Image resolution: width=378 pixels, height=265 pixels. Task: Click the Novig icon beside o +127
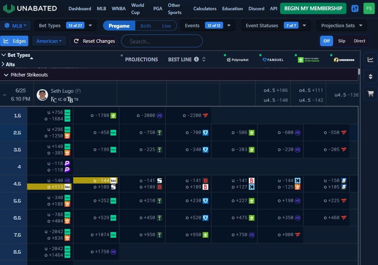pyautogui.click(x=251, y=187)
